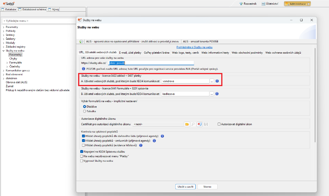The height and width of the screenshot is (196, 329).
Task: Click the save certificate disk icon
Action: tap(206, 124)
